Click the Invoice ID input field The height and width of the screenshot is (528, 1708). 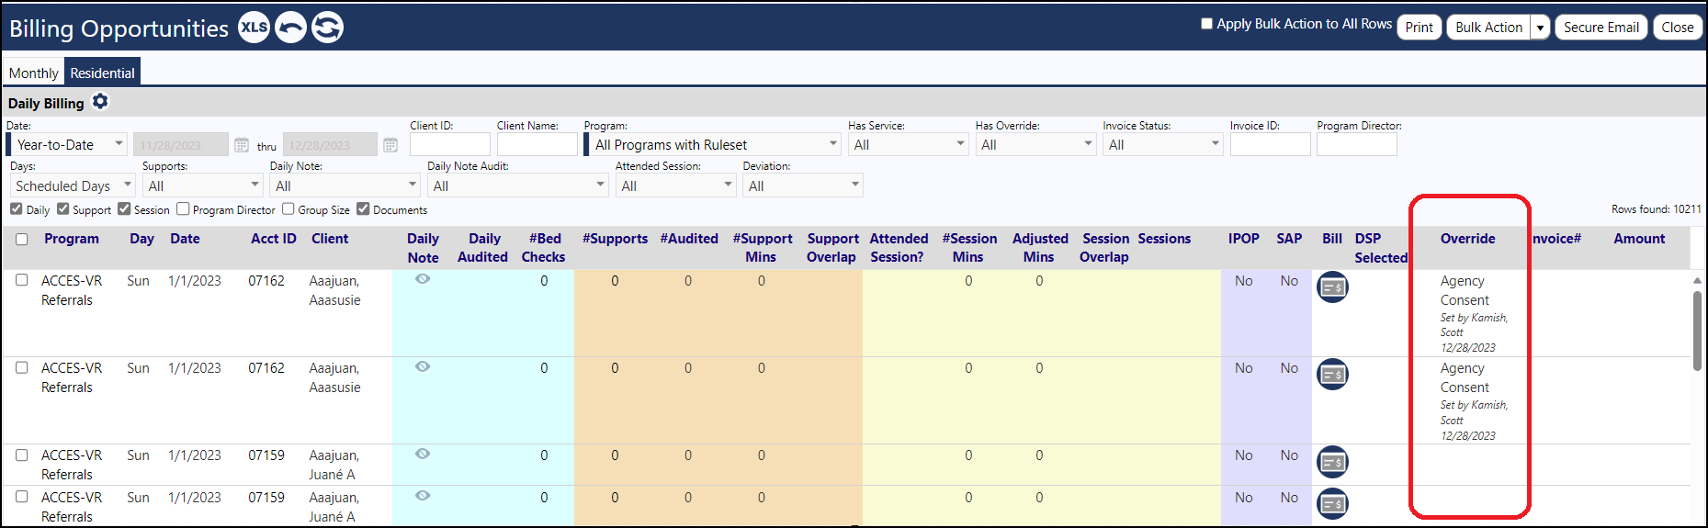tap(1271, 145)
